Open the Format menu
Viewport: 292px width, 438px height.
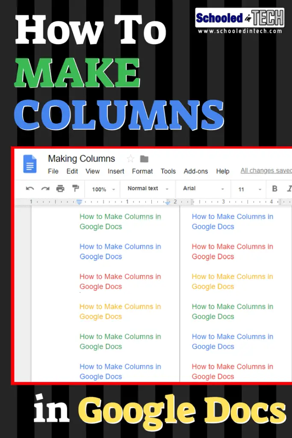142,171
